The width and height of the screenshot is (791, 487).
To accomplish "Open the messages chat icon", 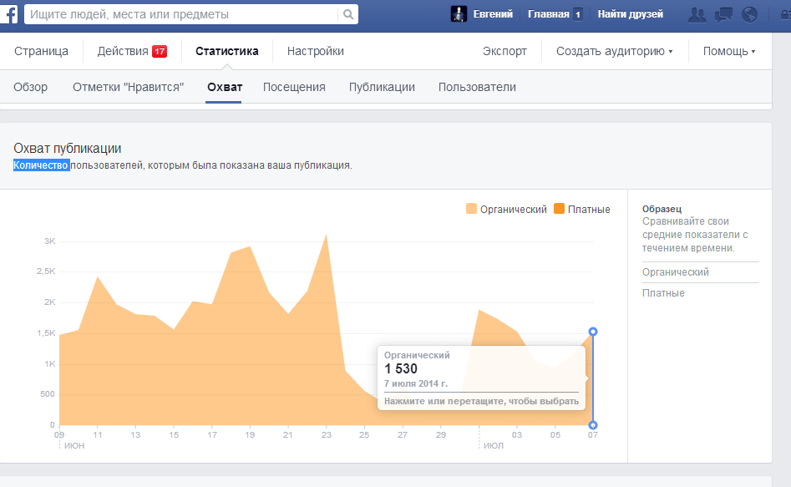I will [x=723, y=14].
